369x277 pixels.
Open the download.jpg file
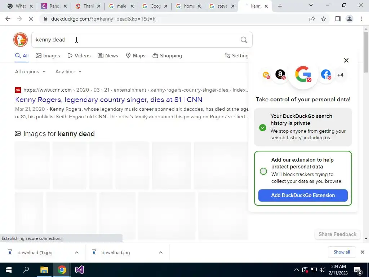click(116, 252)
